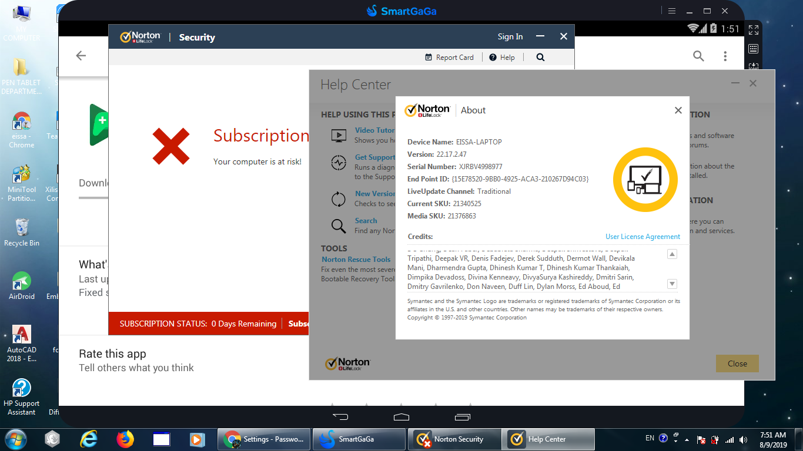Screen dimensions: 803x451
Task: Switch to Chrome Settings taskbar button
Action: (x=264, y=439)
